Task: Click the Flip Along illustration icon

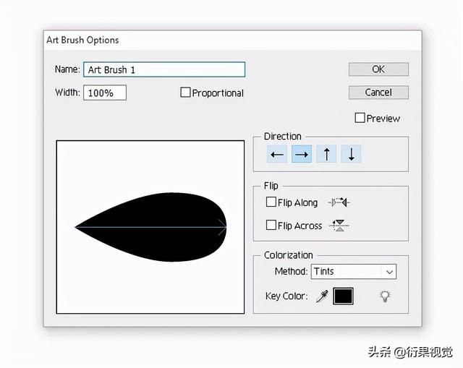Action: pyautogui.click(x=339, y=202)
